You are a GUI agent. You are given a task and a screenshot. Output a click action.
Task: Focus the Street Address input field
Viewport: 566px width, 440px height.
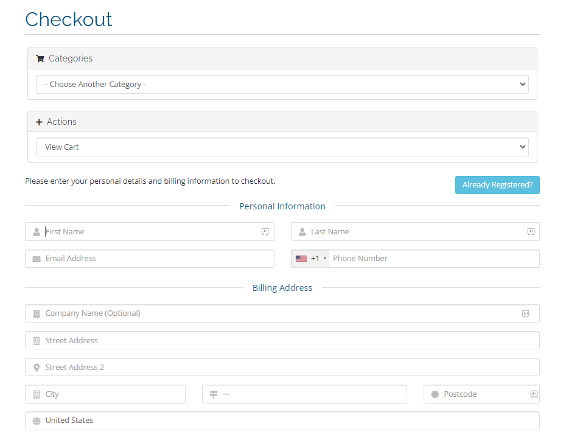tap(282, 340)
